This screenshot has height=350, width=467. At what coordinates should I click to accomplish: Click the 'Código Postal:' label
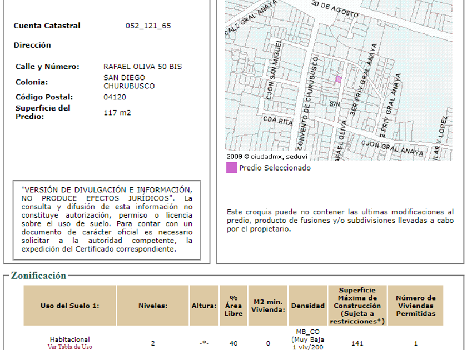[44, 97]
